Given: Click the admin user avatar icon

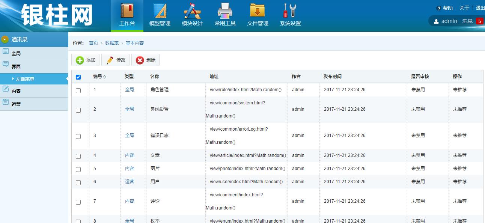Looking at the screenshot, I should (436, 21).
